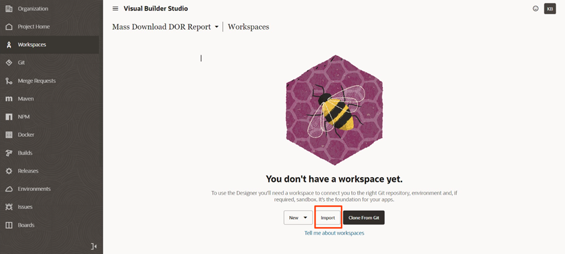Screen dimensions: 565x254
Task: Navigate to Builds label
Action: [x=25, y=153]
